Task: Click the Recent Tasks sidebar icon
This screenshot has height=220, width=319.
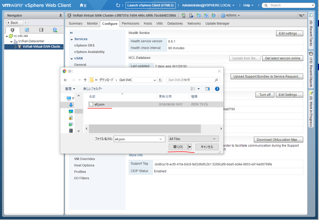Action: pyautogui.click(x=311, y=15)
